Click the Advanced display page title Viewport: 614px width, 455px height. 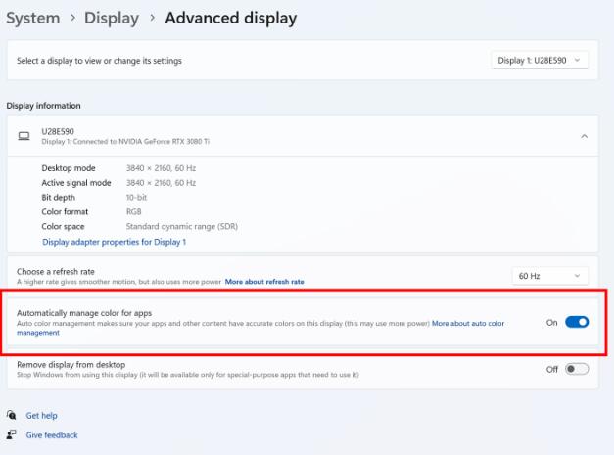tap(230, 18)
